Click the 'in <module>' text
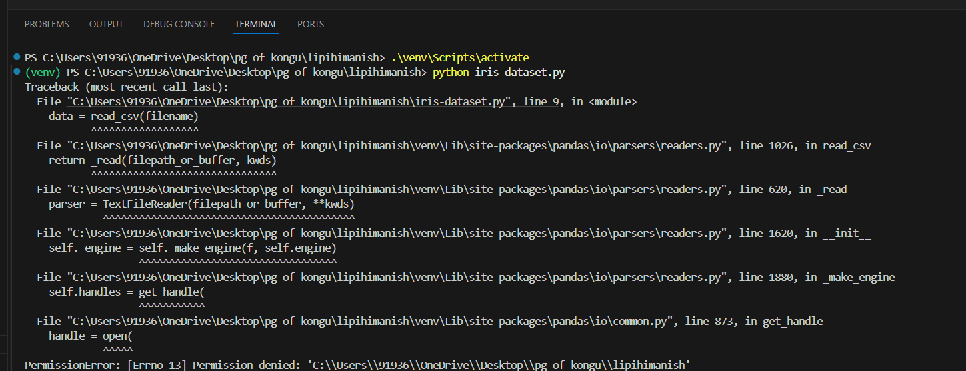The image size is (966, 371). (x=604, y=101)
